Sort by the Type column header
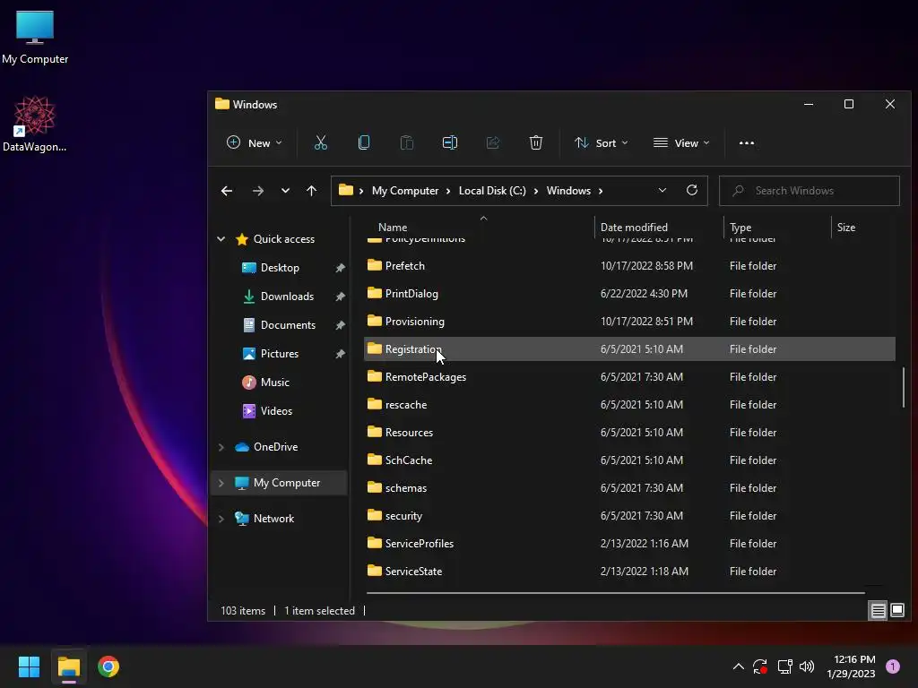 [x=740, y=228]
